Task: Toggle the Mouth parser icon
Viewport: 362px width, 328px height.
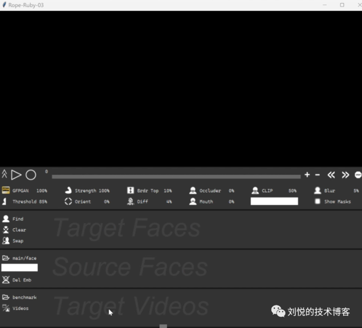Action: 193,201
